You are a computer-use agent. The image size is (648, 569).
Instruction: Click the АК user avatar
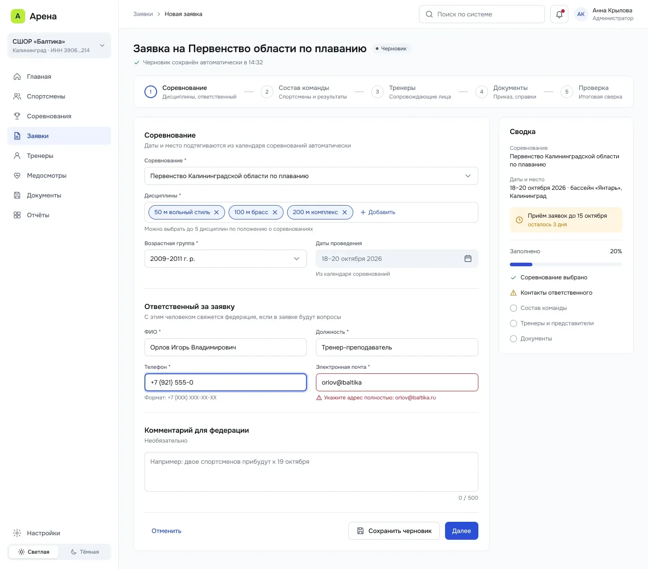[x=581, y=14]
